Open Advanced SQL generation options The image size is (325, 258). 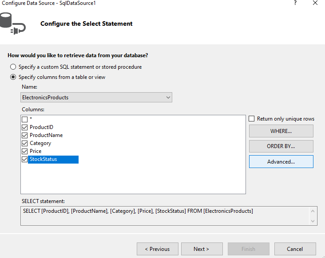coord(281,162)
